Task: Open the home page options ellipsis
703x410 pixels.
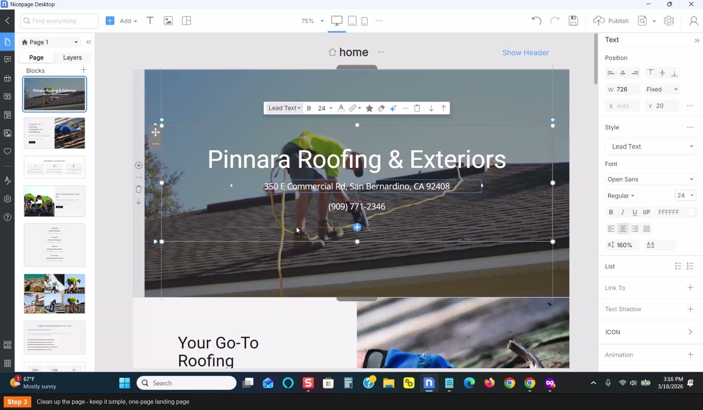Action: [x=381, y=52]
